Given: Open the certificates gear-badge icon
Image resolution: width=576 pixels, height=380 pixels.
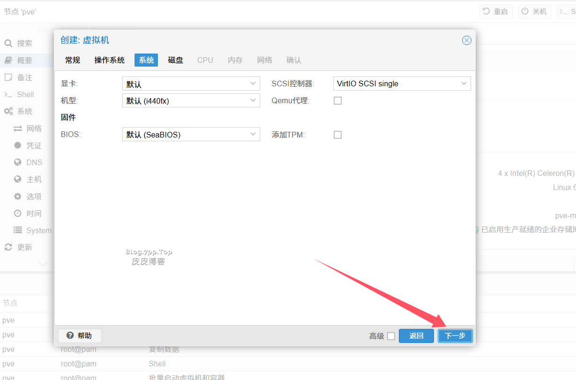Looking at the screenshot, I should pyautogui.click(x=18, y=145).
